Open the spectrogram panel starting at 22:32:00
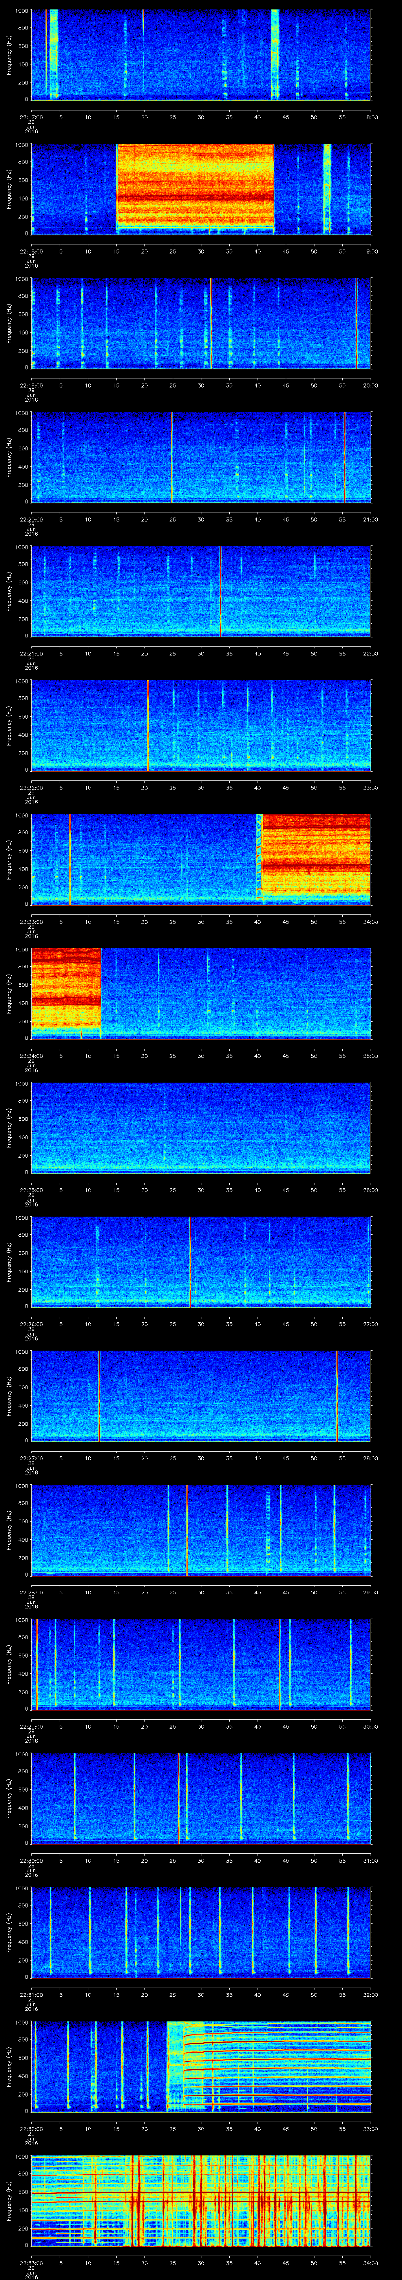Screen dimensions: 402x2280 point(201,2067)
